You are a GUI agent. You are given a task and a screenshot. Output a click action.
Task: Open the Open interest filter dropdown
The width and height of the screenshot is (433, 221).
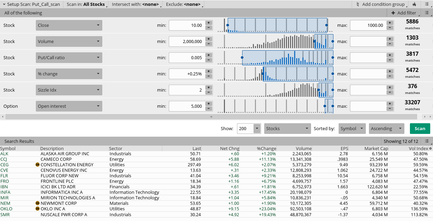[x=69, y=106]
